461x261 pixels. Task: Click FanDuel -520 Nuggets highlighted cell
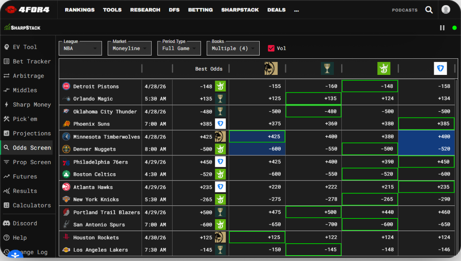pos(426,149)
